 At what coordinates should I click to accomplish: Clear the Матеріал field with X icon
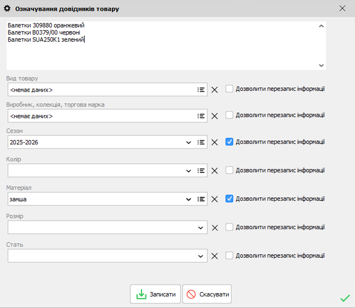[215, 199]
